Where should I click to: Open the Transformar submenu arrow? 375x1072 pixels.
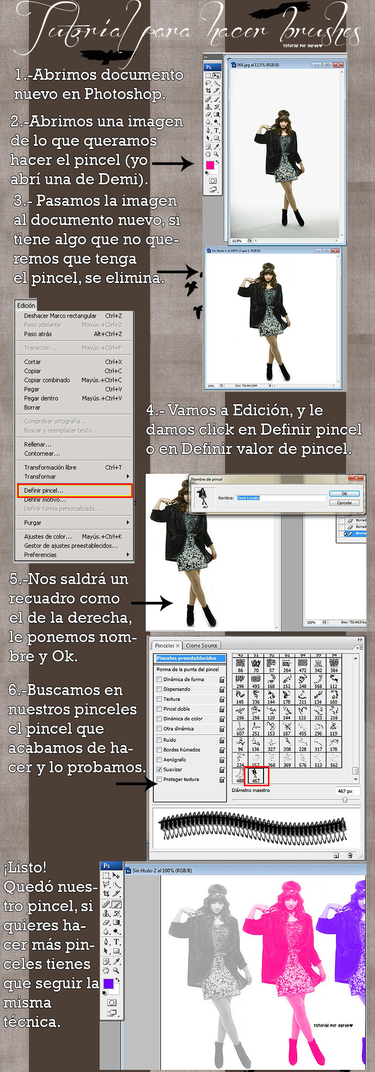[127, 477]
